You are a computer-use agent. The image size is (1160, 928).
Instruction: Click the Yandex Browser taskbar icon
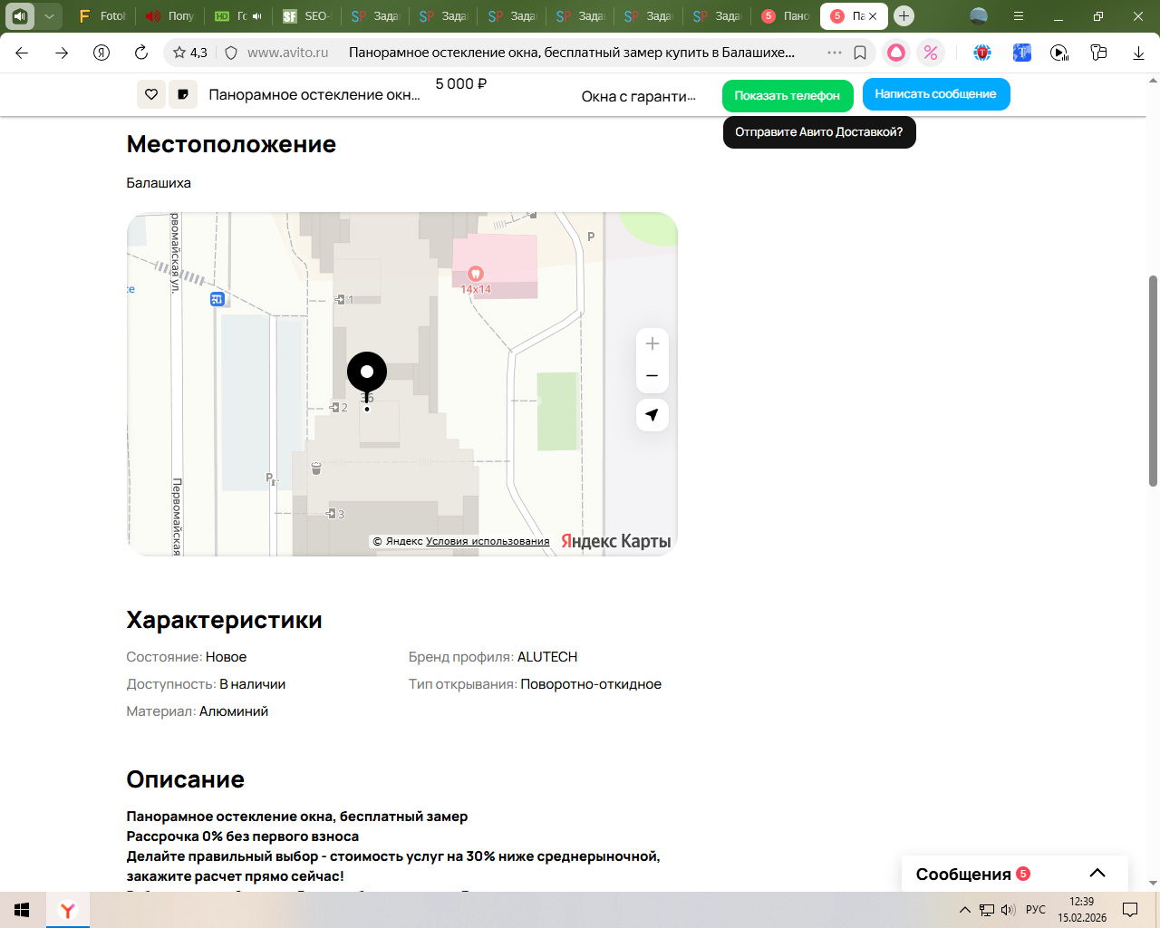coord(68,910)
